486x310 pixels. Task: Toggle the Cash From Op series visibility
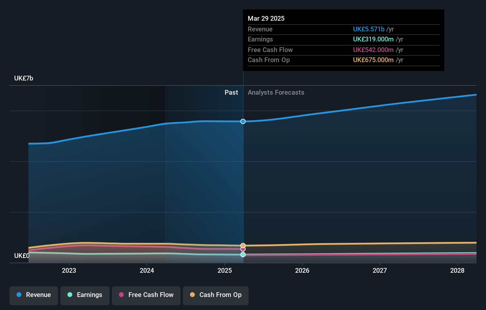pyautogui.click(x=216, y=295)
